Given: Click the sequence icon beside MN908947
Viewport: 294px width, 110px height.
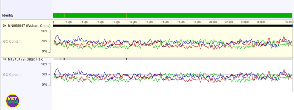Looking at the screenshot, I should tap(4, 26).
